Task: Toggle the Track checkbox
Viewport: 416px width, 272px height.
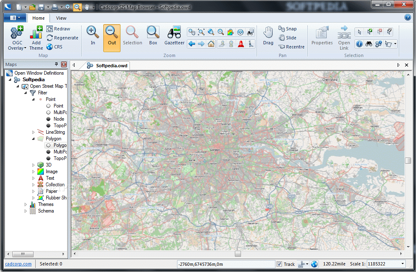Action: click(279, 264)
